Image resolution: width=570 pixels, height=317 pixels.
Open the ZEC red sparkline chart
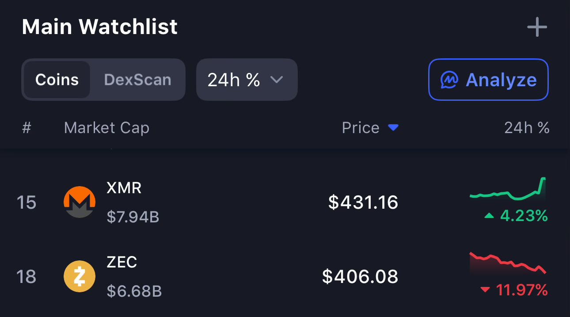(508, 264)
